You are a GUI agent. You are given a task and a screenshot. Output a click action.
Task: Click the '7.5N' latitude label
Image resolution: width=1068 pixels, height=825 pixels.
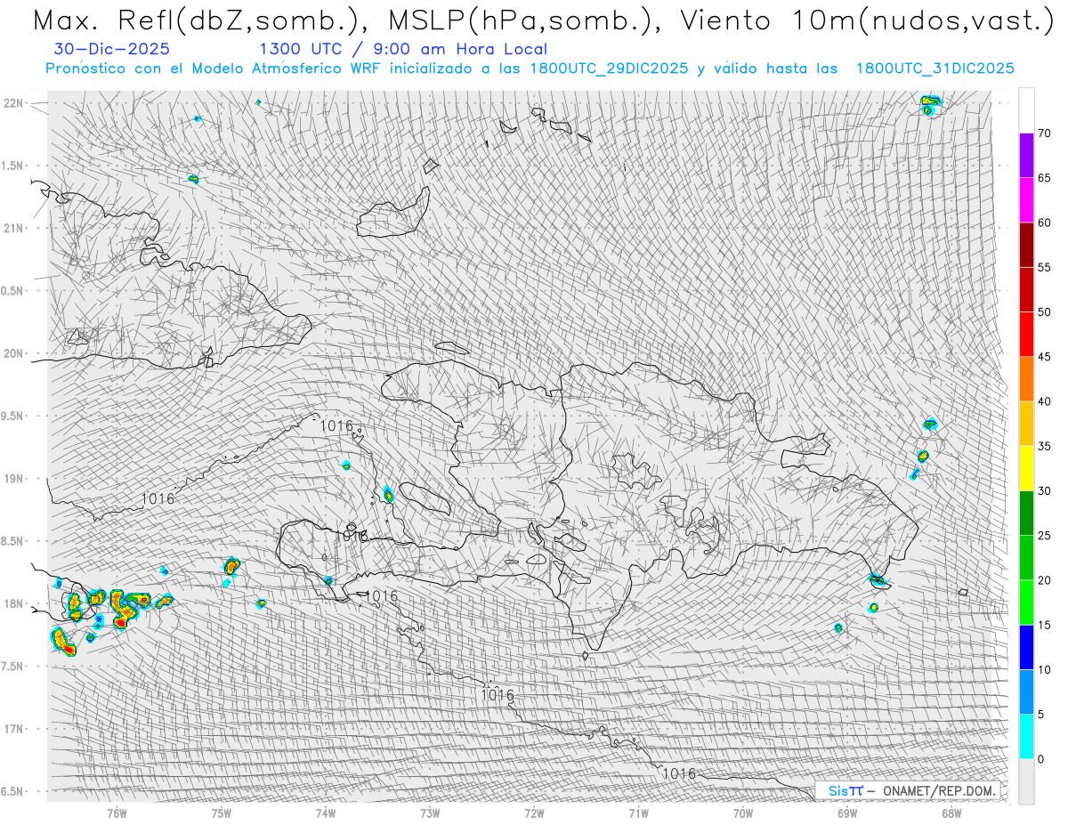click(x=13, y=666)
